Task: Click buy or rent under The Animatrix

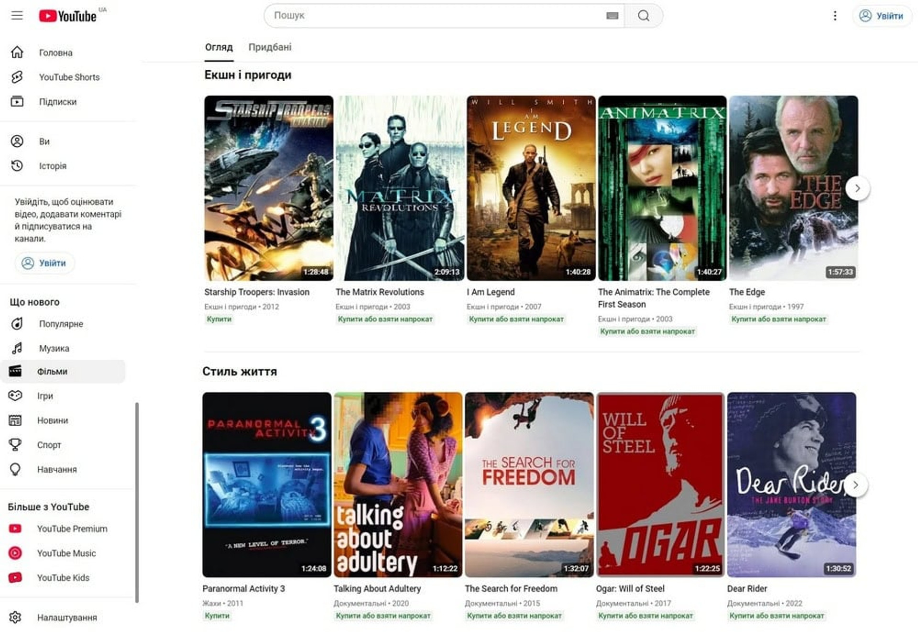Action: click(647, 331)
